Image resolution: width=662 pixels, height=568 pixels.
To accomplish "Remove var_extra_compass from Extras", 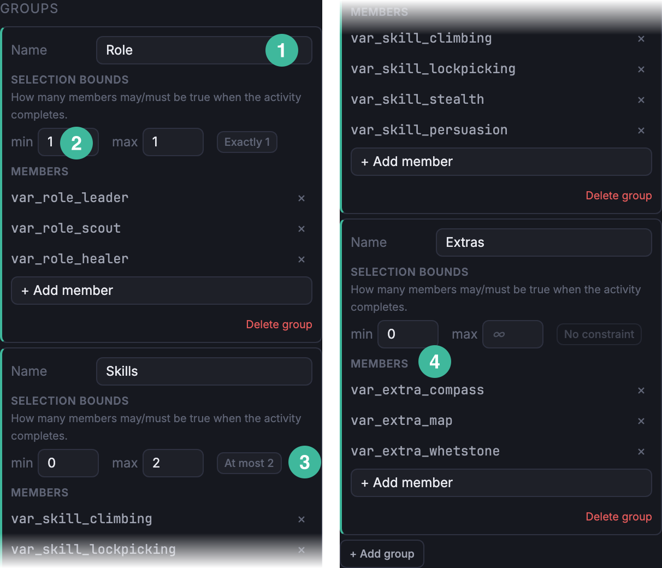I will tap(641, 390).
